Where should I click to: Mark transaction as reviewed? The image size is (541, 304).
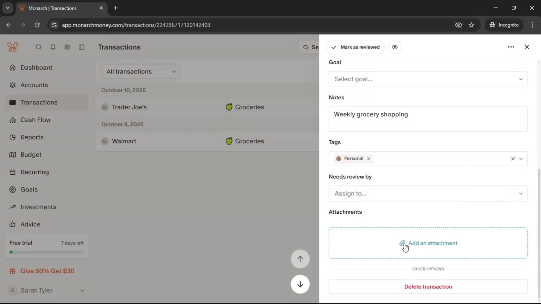[355, 47]
